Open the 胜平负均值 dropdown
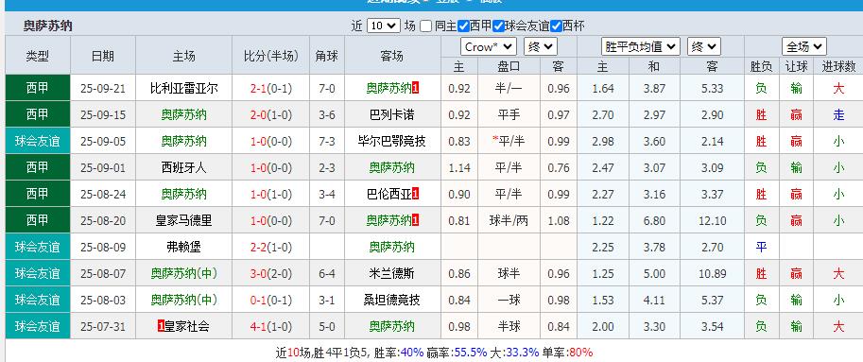The image size is (863, 362). (641, 46)
